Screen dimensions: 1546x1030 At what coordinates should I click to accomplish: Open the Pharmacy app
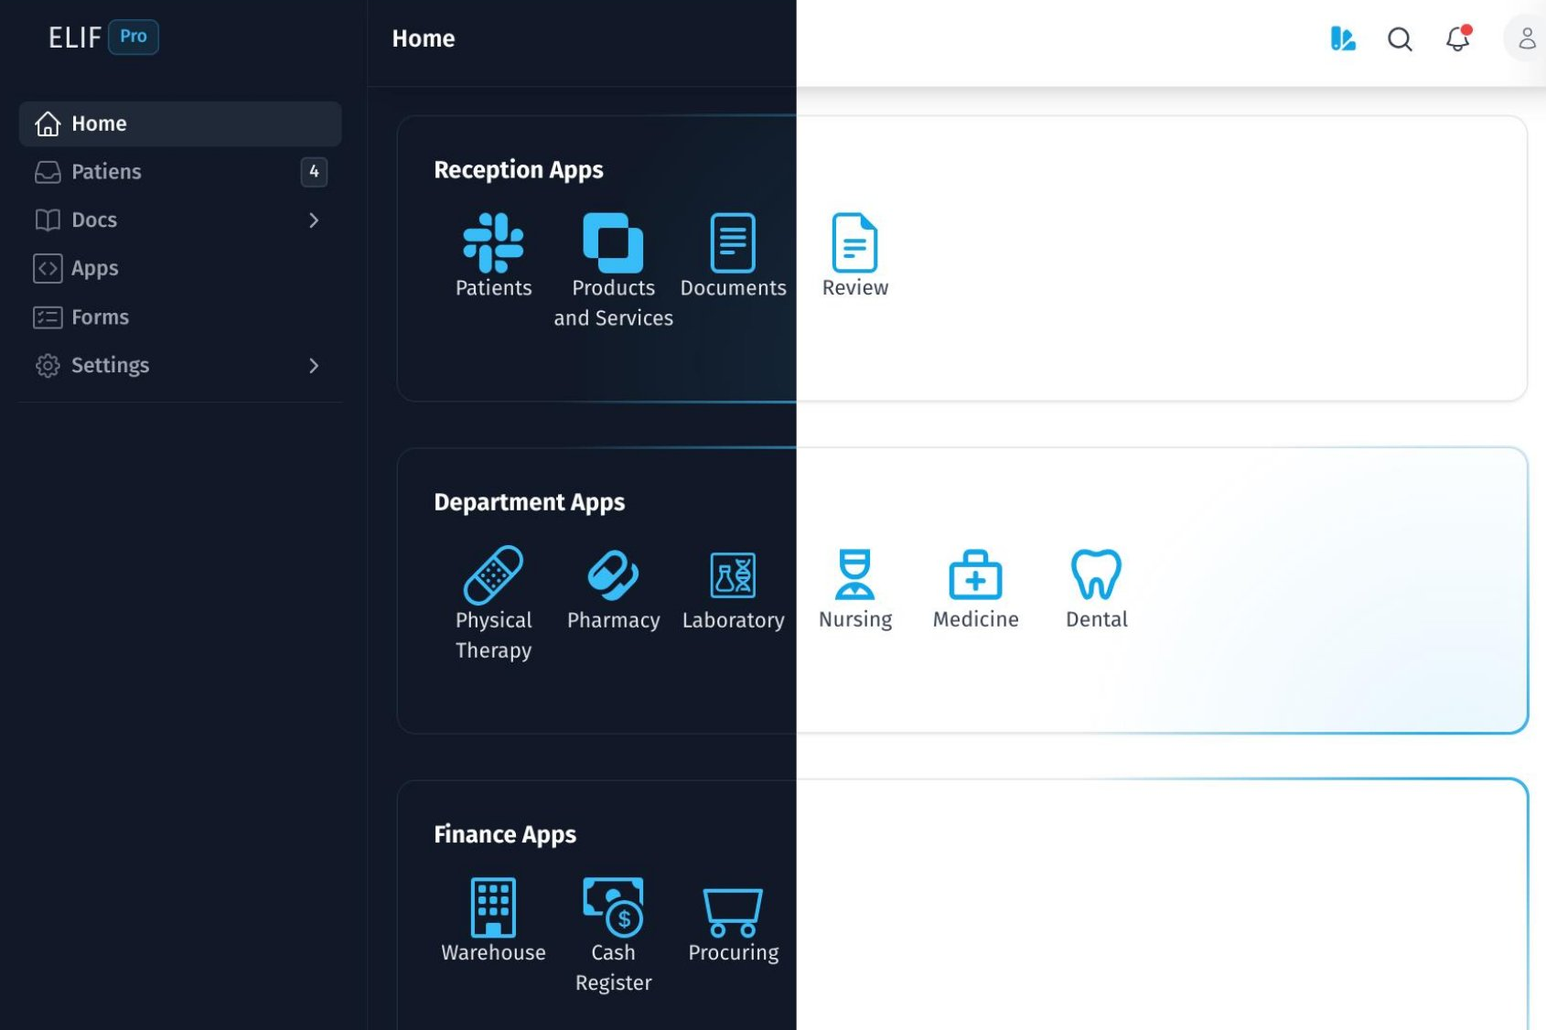(x=613, y=578)
